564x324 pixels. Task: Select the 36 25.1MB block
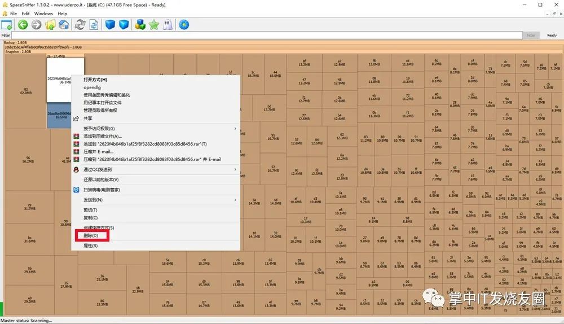(x=102, y=278)
